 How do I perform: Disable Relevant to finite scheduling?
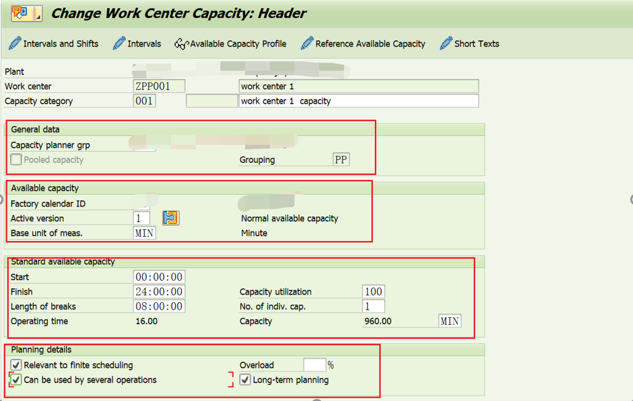tap(15, 365)
